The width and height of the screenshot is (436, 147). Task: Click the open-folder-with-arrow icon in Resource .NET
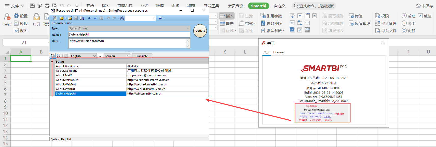(70, 18)
